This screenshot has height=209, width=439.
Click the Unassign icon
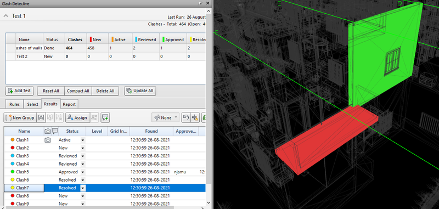click(x=94, y=118)
